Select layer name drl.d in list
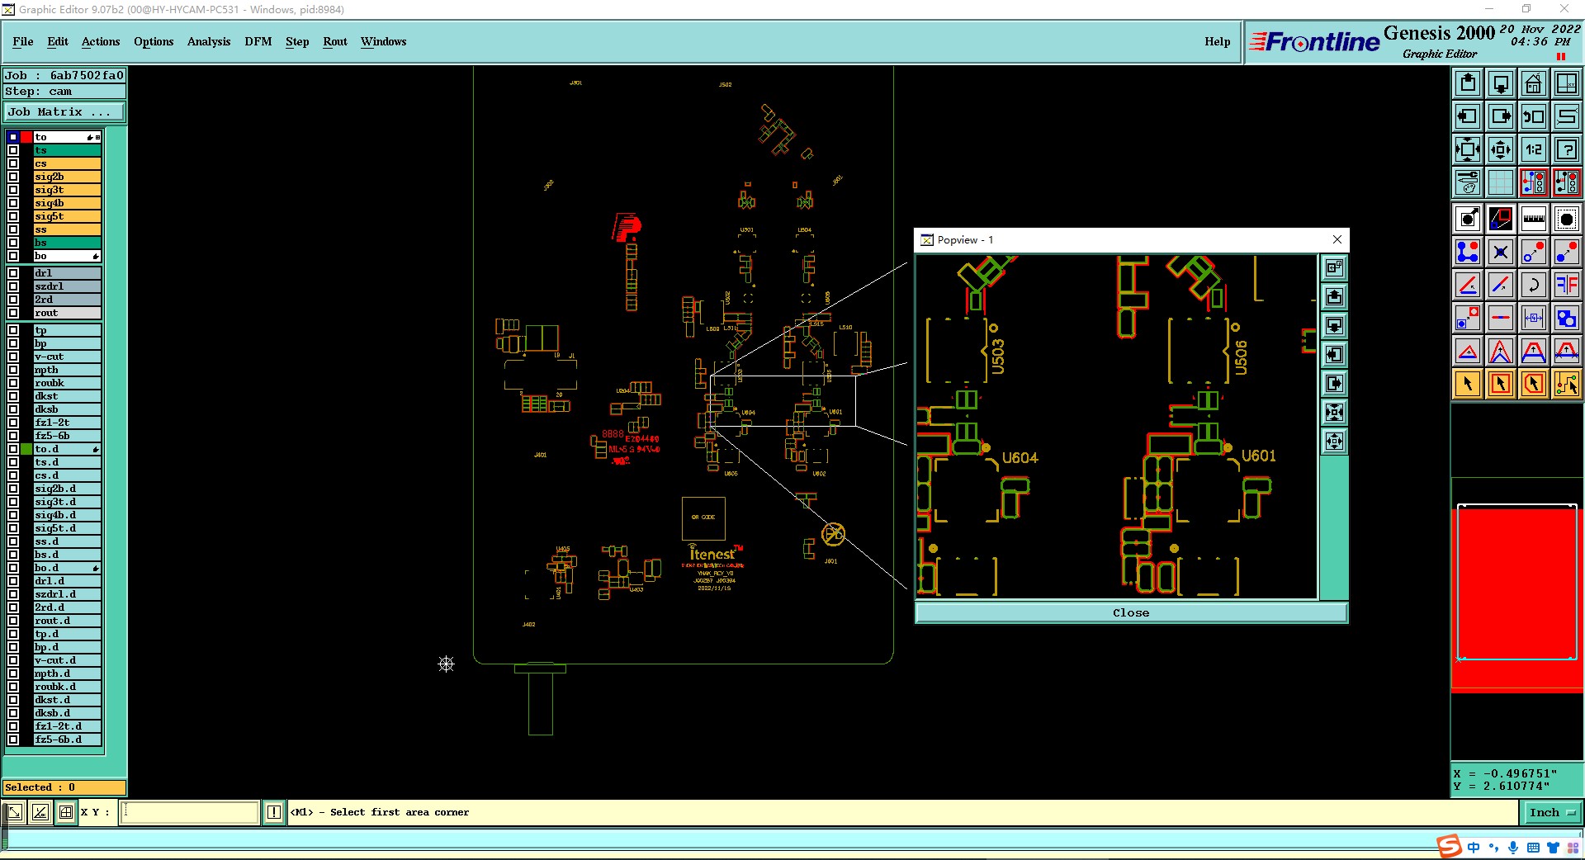Viewport: 1585px width, 860px height. pos(68,581)
